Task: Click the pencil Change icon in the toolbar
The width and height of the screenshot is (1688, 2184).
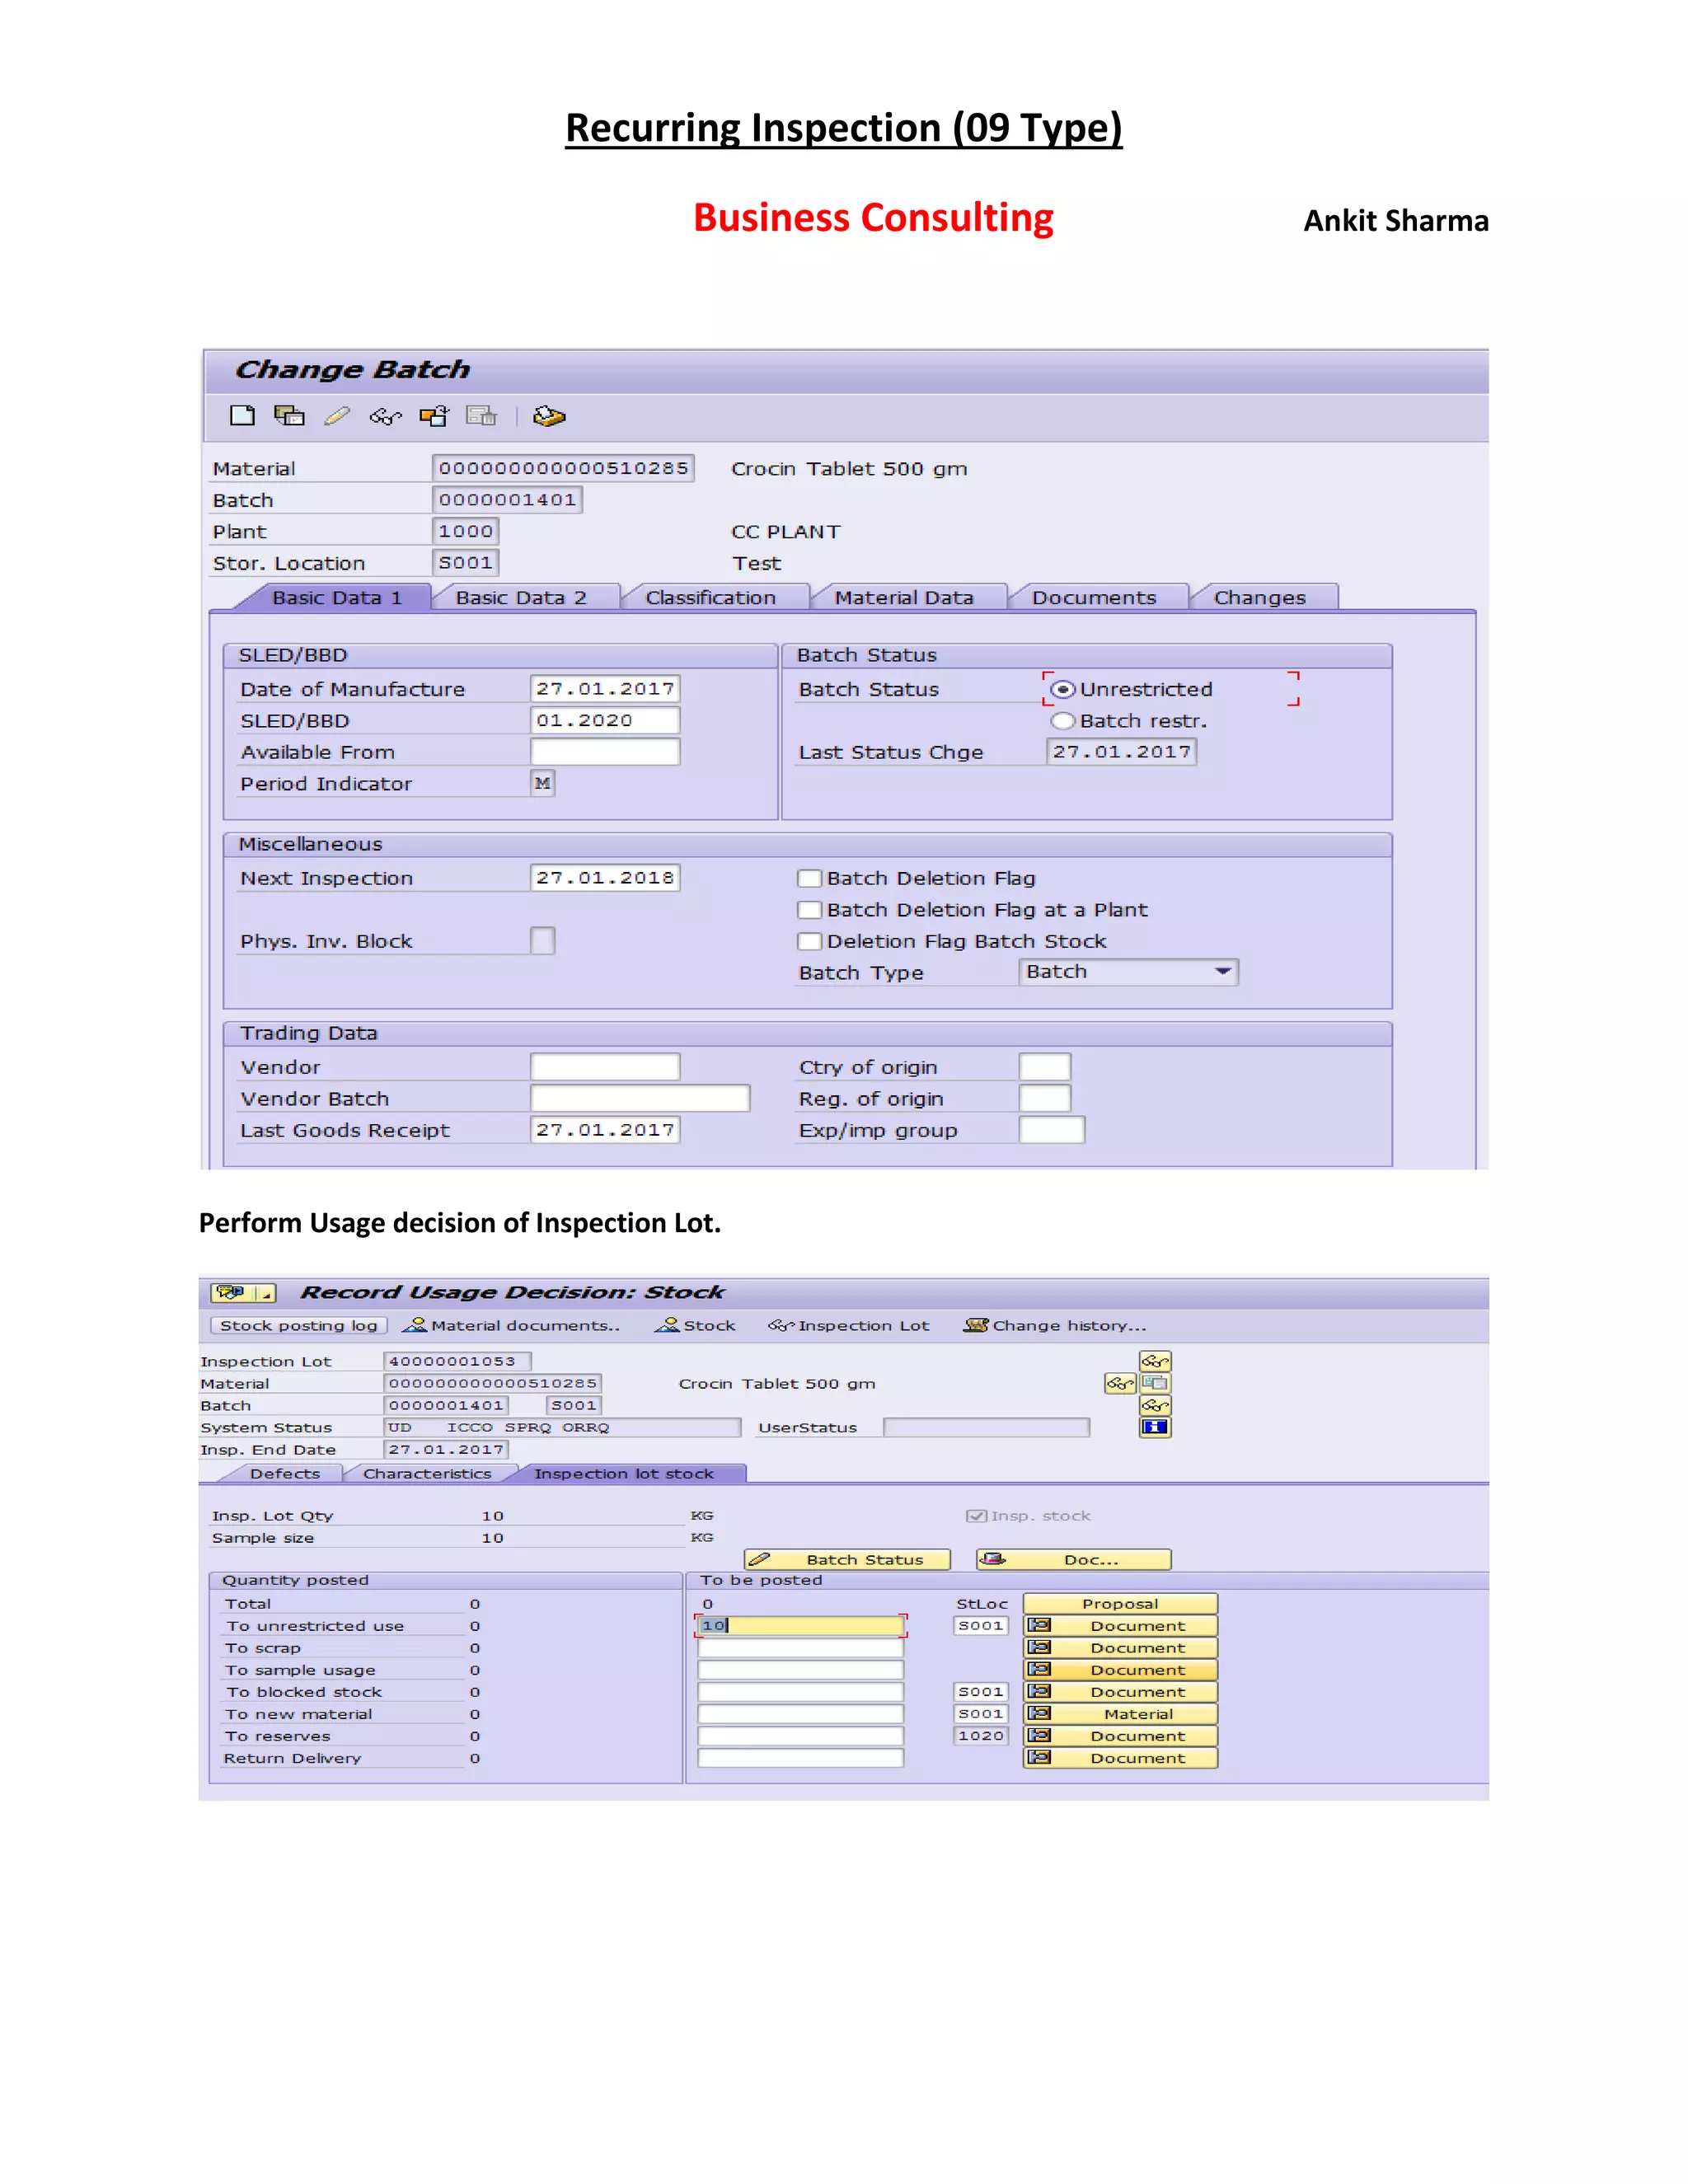Action: point(337,416)
